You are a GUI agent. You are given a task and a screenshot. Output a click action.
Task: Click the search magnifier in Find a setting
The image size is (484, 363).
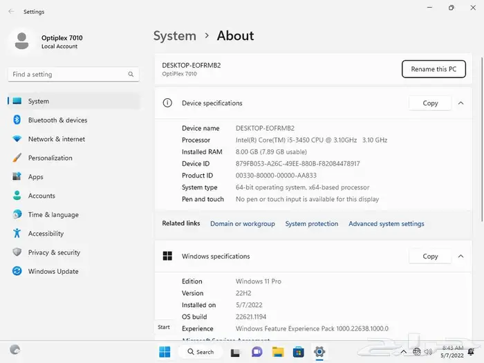pos(131,75)
